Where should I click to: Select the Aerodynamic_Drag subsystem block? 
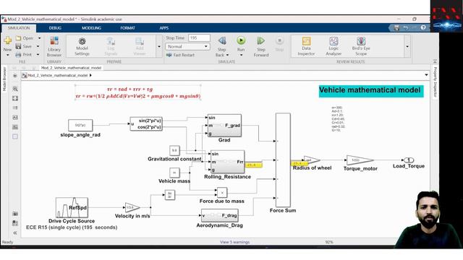[x=219, y=215]
